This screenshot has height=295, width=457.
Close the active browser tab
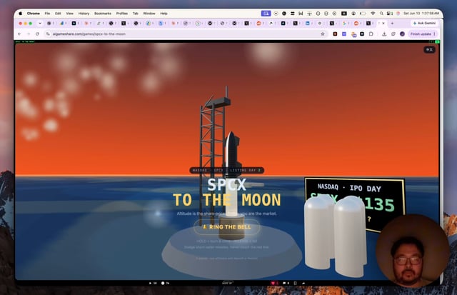383,23
